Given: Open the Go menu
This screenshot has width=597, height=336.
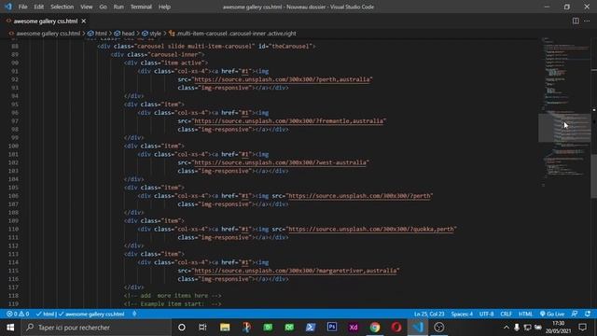Looking at the screenshot, I should [103, 7].
